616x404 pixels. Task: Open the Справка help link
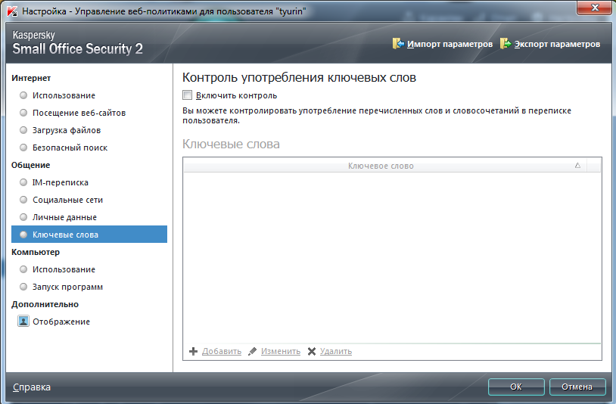pyautogui.click(x=32, y=387)
